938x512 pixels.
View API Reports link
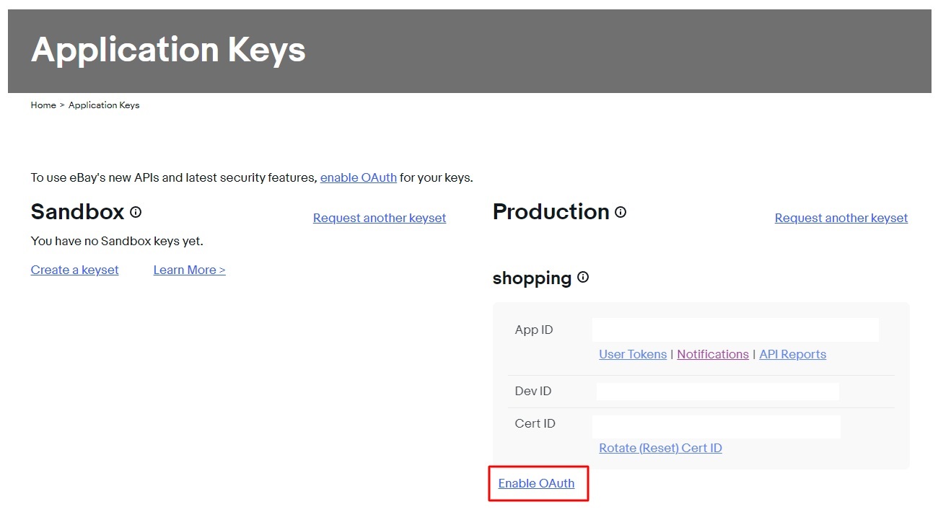click(x=793, y=354)
